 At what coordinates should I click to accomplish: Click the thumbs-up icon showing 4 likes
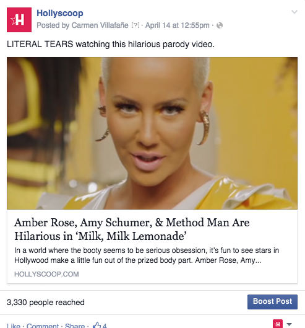point(100,326)
